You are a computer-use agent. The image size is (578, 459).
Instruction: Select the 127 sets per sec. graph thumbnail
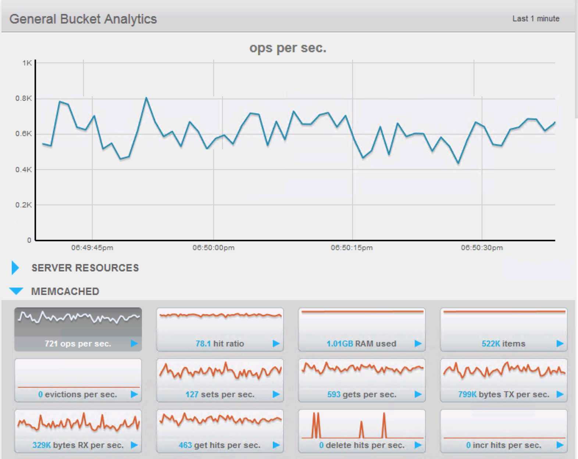(220, 380)
